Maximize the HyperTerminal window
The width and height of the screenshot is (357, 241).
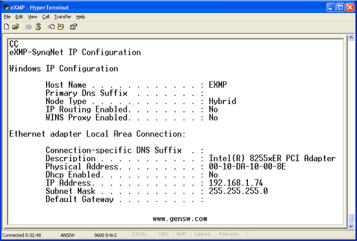pos(340,7)
